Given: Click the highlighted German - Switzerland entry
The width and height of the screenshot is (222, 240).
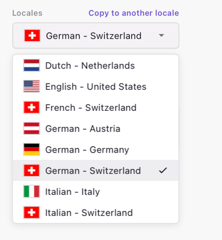Looking at the screenshot, I should coord(96,170).
